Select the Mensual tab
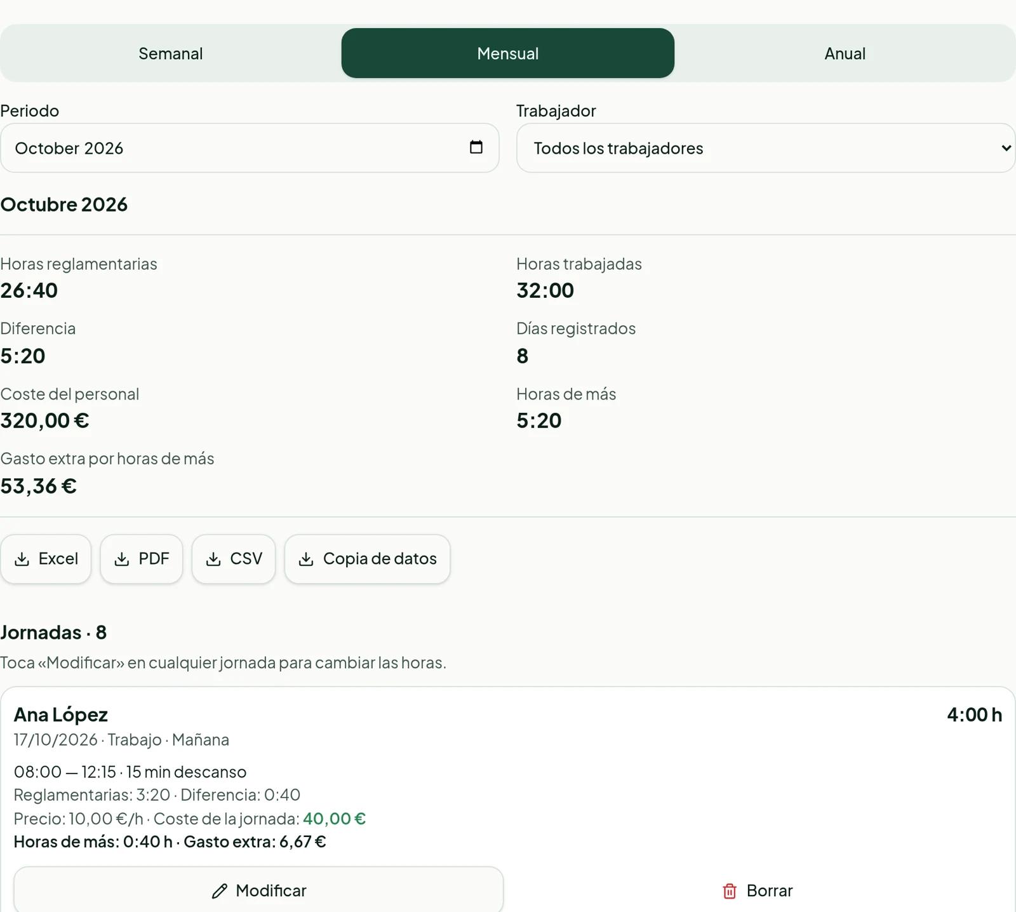The width and height of the screenshot is (1016, 912). pyautogui.click(x=508, y=53)
